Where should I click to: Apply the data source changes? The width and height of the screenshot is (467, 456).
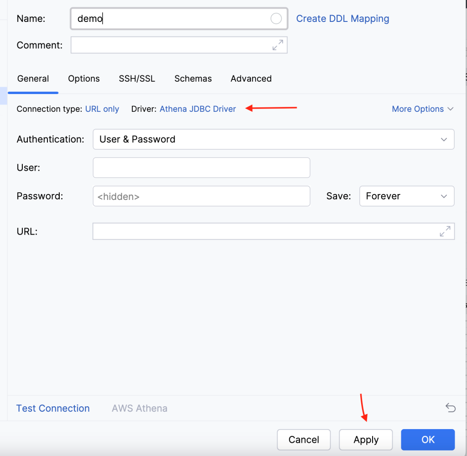[x=365, y=440]
